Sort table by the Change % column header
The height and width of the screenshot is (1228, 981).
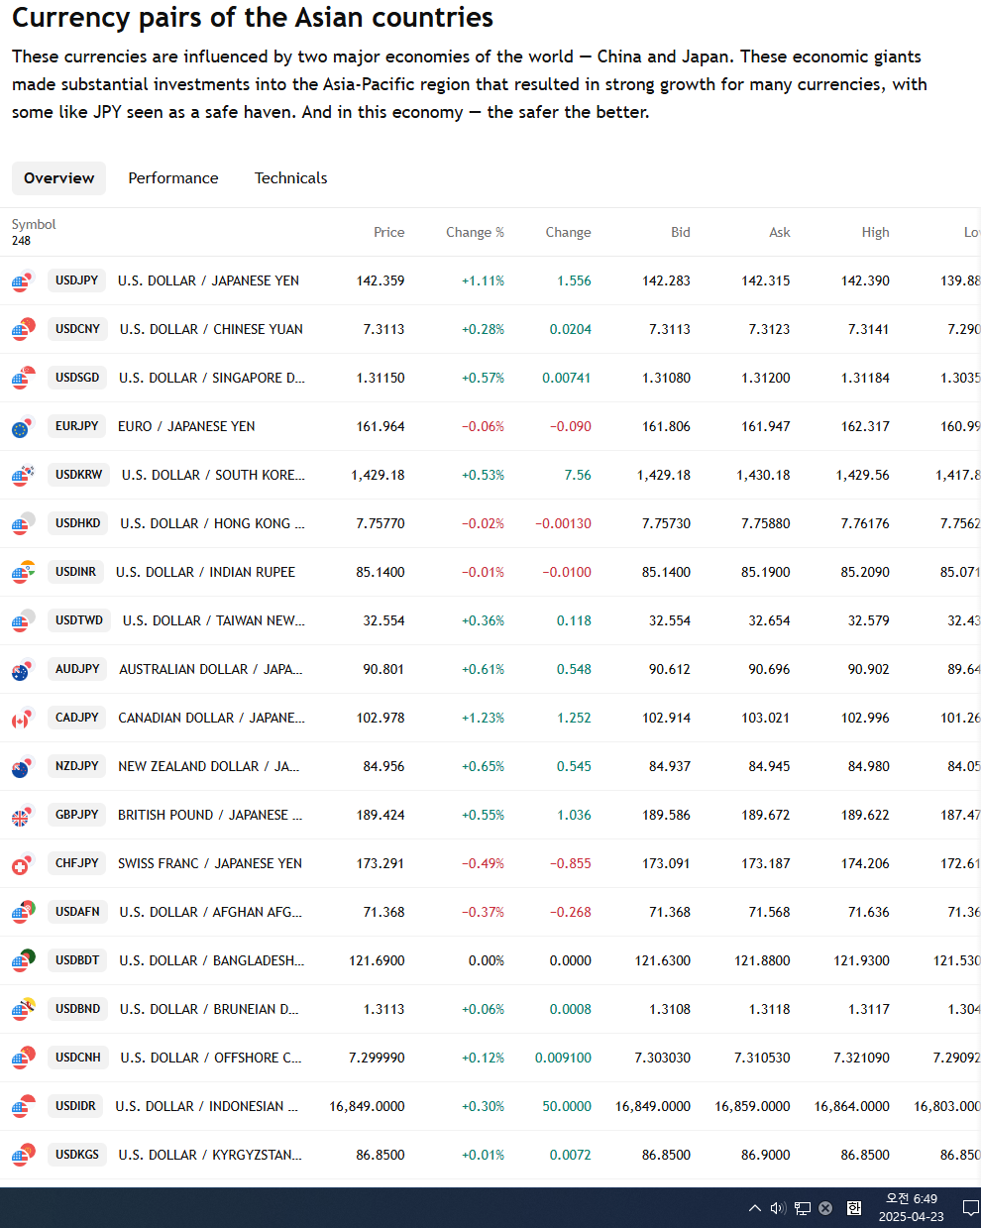[475, 232]
